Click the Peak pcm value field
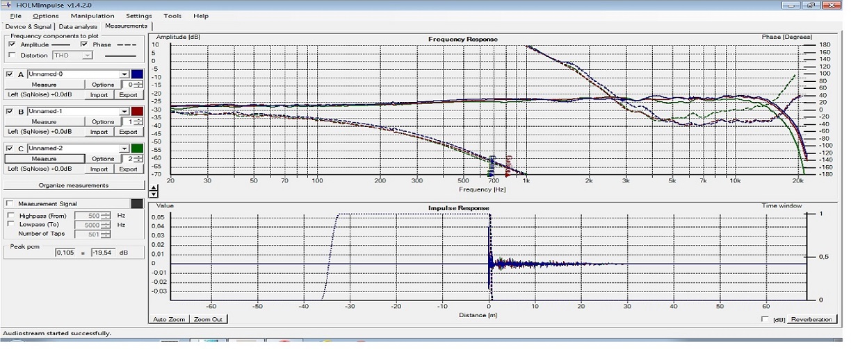The width and height of the screenshot is (851, 349). (67, 253)
